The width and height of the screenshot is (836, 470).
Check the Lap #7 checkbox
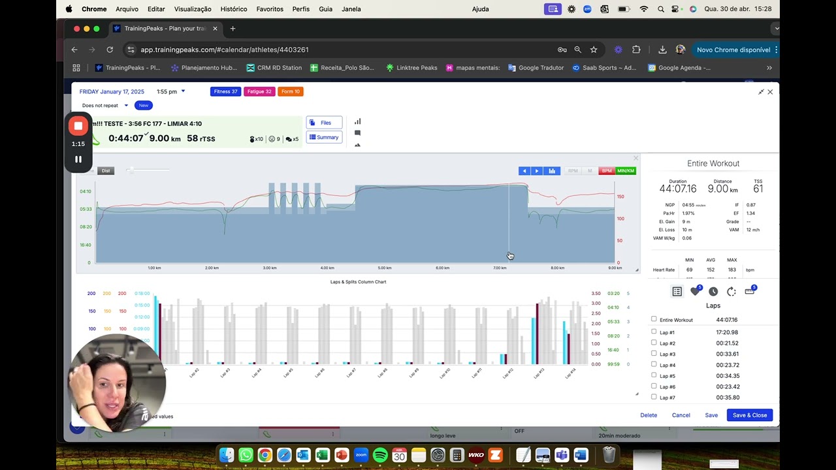[x=654, y=397]
